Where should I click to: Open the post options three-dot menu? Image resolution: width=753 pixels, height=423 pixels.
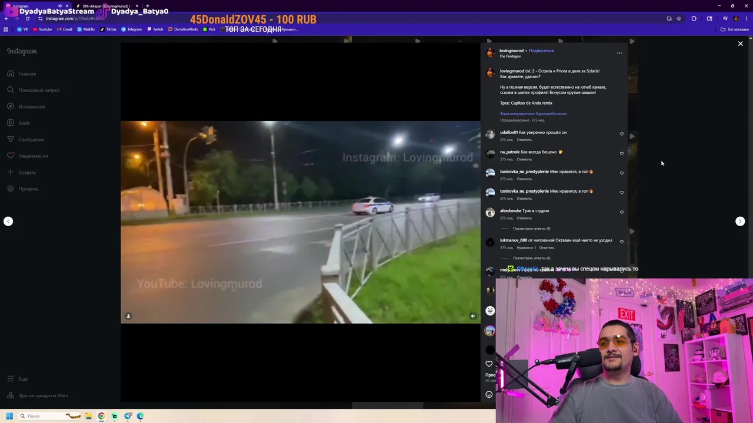click(619, 53)
